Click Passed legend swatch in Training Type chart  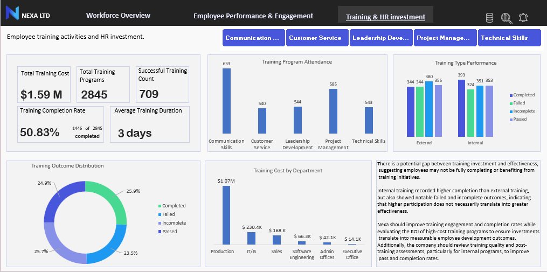click(x=511, y=119)
